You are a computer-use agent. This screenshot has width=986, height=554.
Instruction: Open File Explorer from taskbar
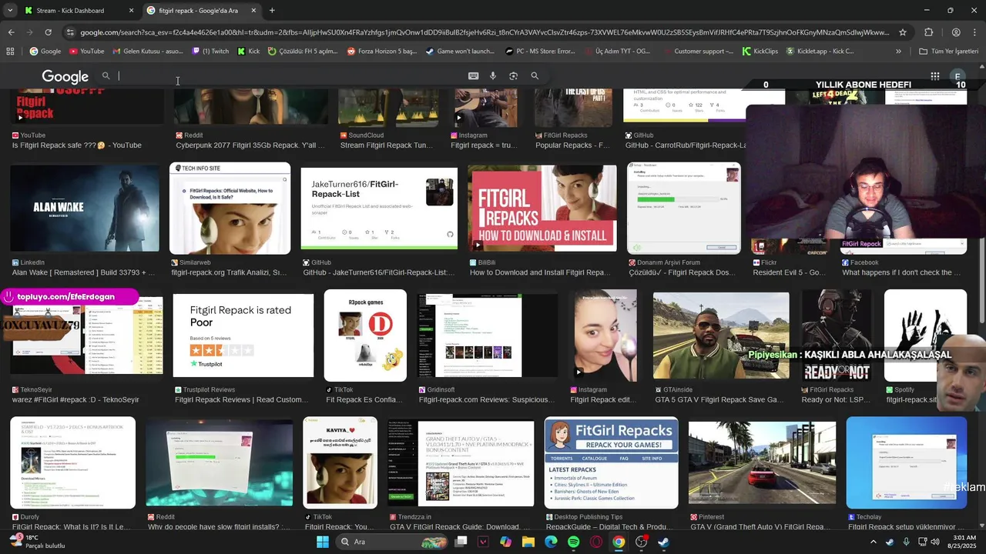(528, 542)
